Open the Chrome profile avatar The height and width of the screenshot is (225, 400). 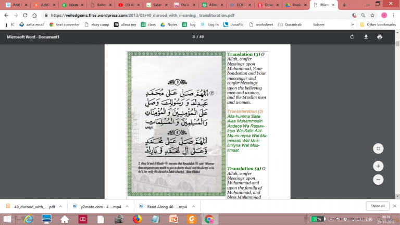(384, 15)
